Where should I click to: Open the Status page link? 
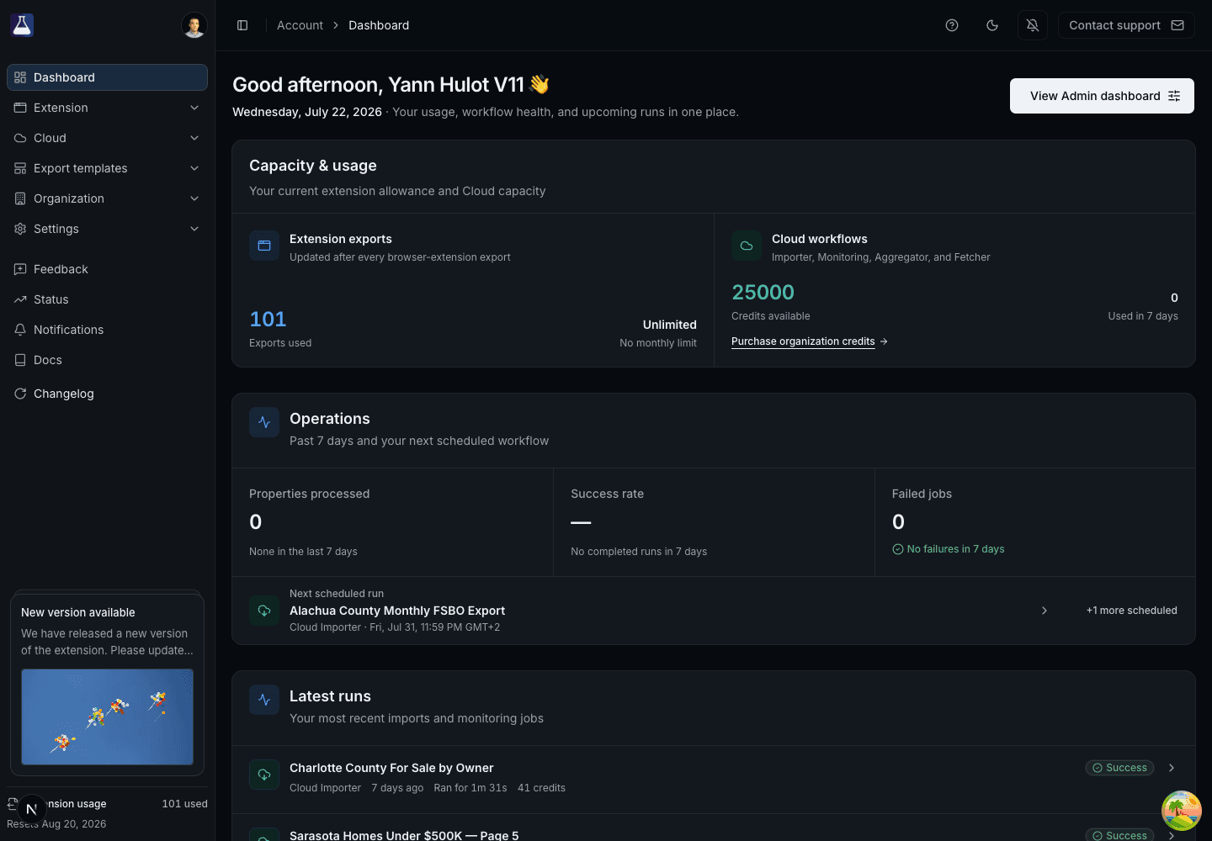[x=107, y=299]
